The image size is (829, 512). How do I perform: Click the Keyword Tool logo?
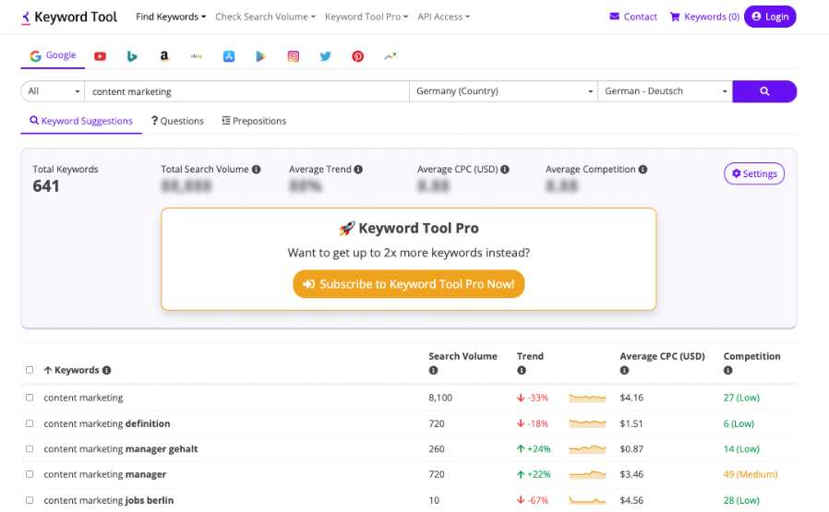click(x=69, y=17)
